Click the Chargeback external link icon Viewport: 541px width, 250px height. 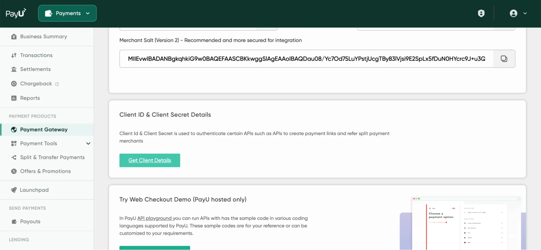57,84
